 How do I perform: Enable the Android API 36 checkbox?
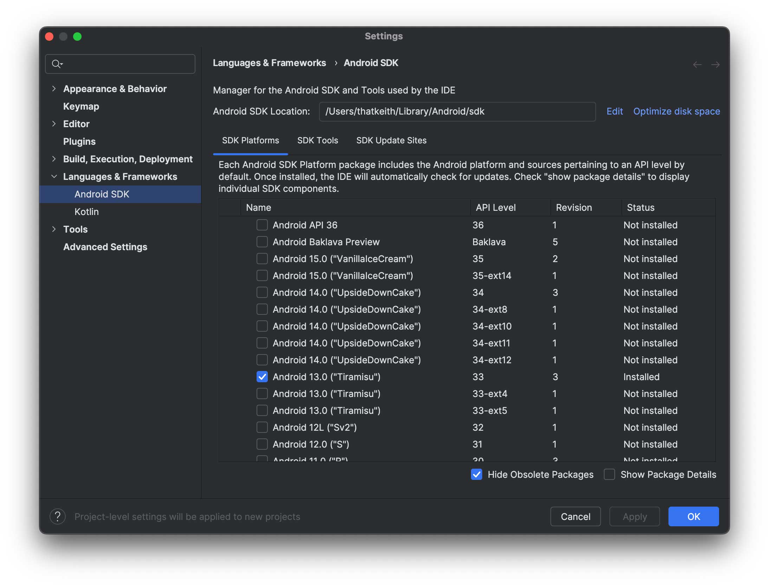[x=262, y=225]
